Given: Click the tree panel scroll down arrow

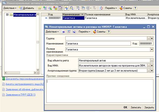Looking at the screenshot, I should 38,70.
